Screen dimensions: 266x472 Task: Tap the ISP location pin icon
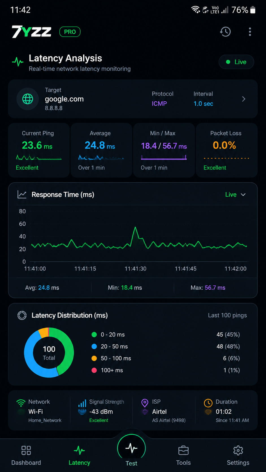145,403
